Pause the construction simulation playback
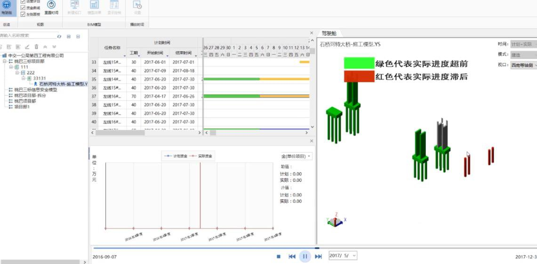 point(305,256)
